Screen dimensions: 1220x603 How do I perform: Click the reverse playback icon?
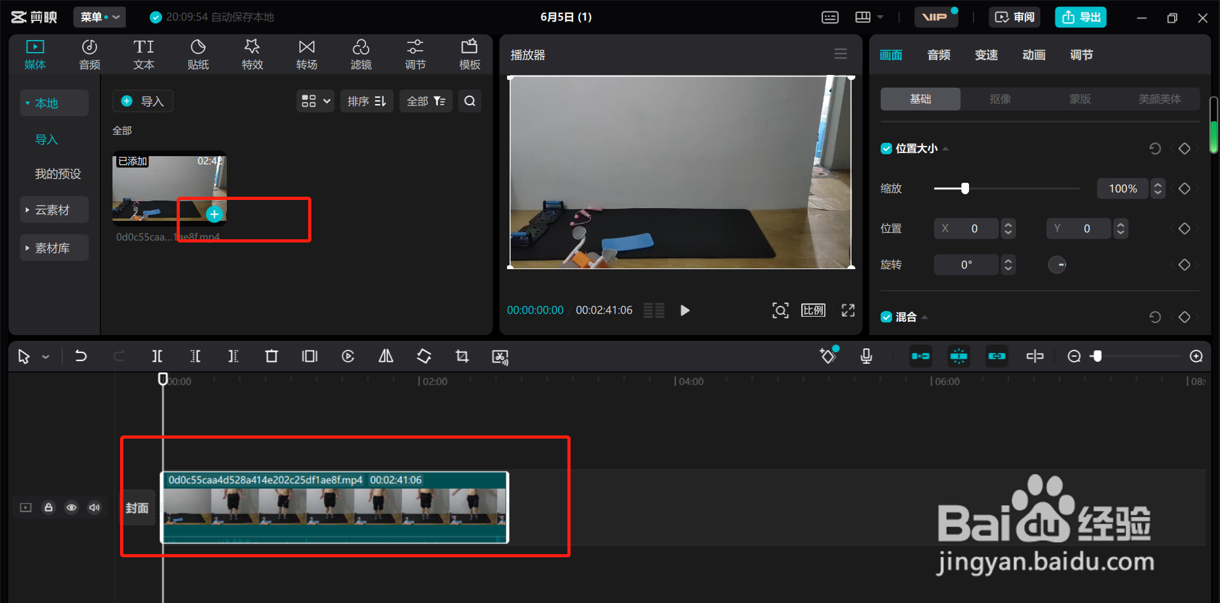(x=348, y=356)
